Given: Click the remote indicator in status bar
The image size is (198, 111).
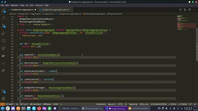Looking at the screenshot, I should pyautogui.click(x=2, y=104).
